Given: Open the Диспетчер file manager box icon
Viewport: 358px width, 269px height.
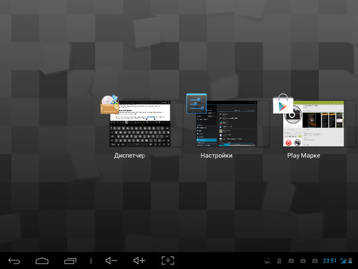Looking at the screenshot, I should pos(110,105).
